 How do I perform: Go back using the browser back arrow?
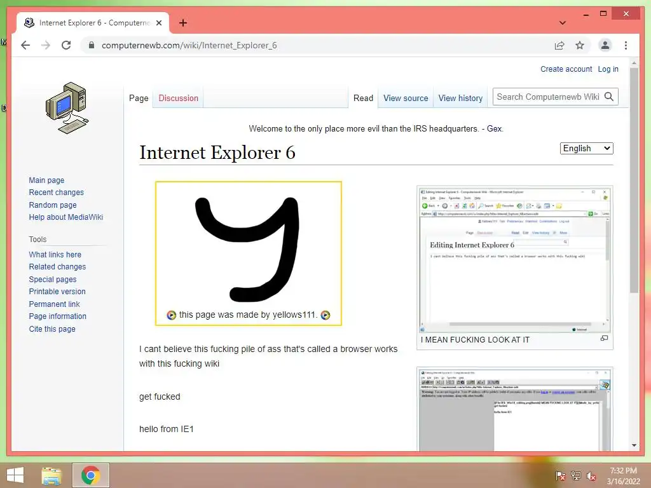click(x=25, y=45)
